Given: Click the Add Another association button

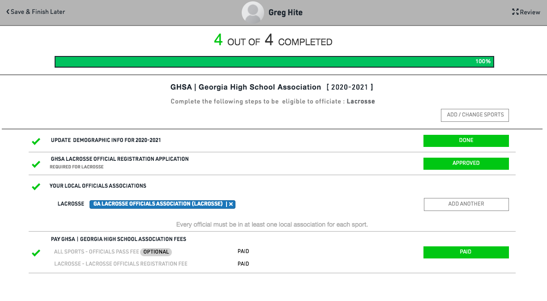Looking at the screenshot, I should (x=466, y=204).
